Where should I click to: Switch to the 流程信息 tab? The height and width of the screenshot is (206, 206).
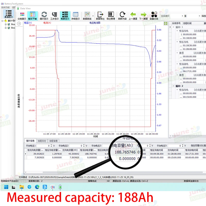[53, 141]
